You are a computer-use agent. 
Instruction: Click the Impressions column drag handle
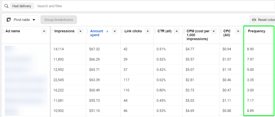point(52,31)
